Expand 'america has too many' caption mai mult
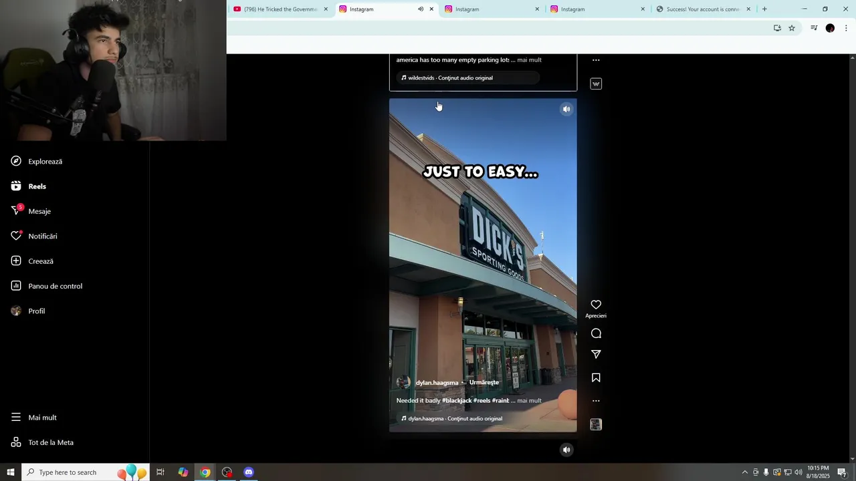This screenshot has width=856, height=481. [x=529, y=60]
